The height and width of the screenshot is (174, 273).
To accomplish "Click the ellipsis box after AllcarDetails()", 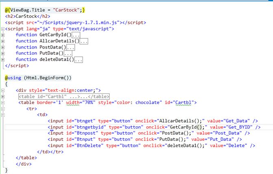I will pos(84,41).
